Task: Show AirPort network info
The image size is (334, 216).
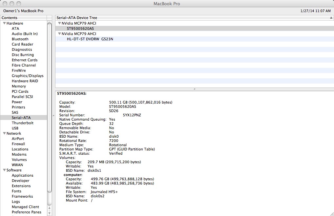Action: (18, 139)
